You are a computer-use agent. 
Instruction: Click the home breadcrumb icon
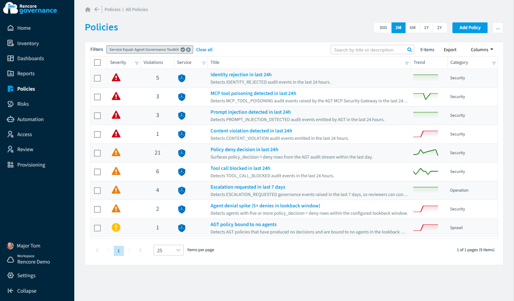tap(88, 10)
